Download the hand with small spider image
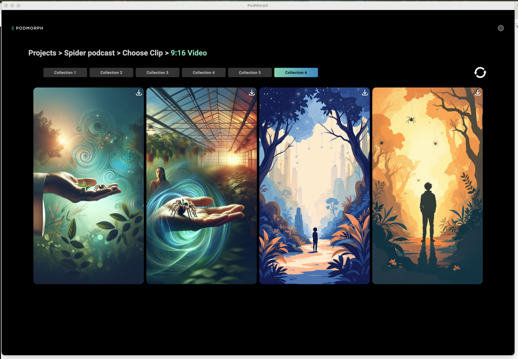The width and height of the screenshot is (518, 359). coord(139,93)
